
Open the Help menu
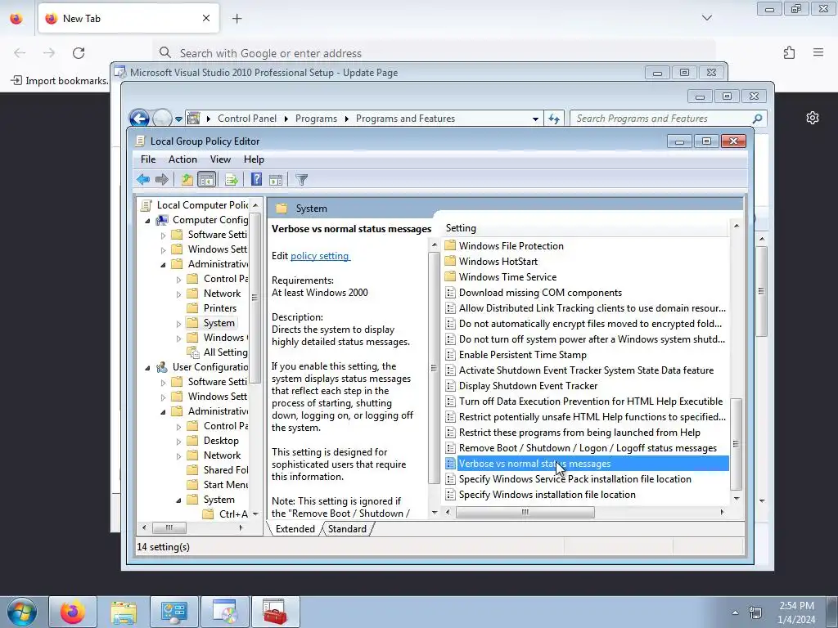coord(254,159)
